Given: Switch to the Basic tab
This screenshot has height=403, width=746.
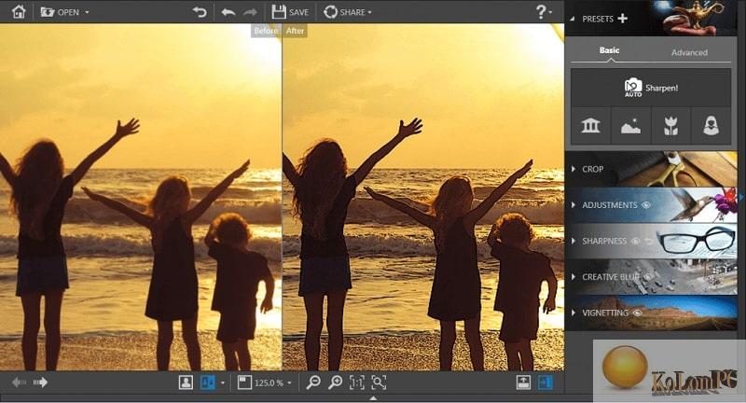Looking at the screenshot, I should coord(610,50).
